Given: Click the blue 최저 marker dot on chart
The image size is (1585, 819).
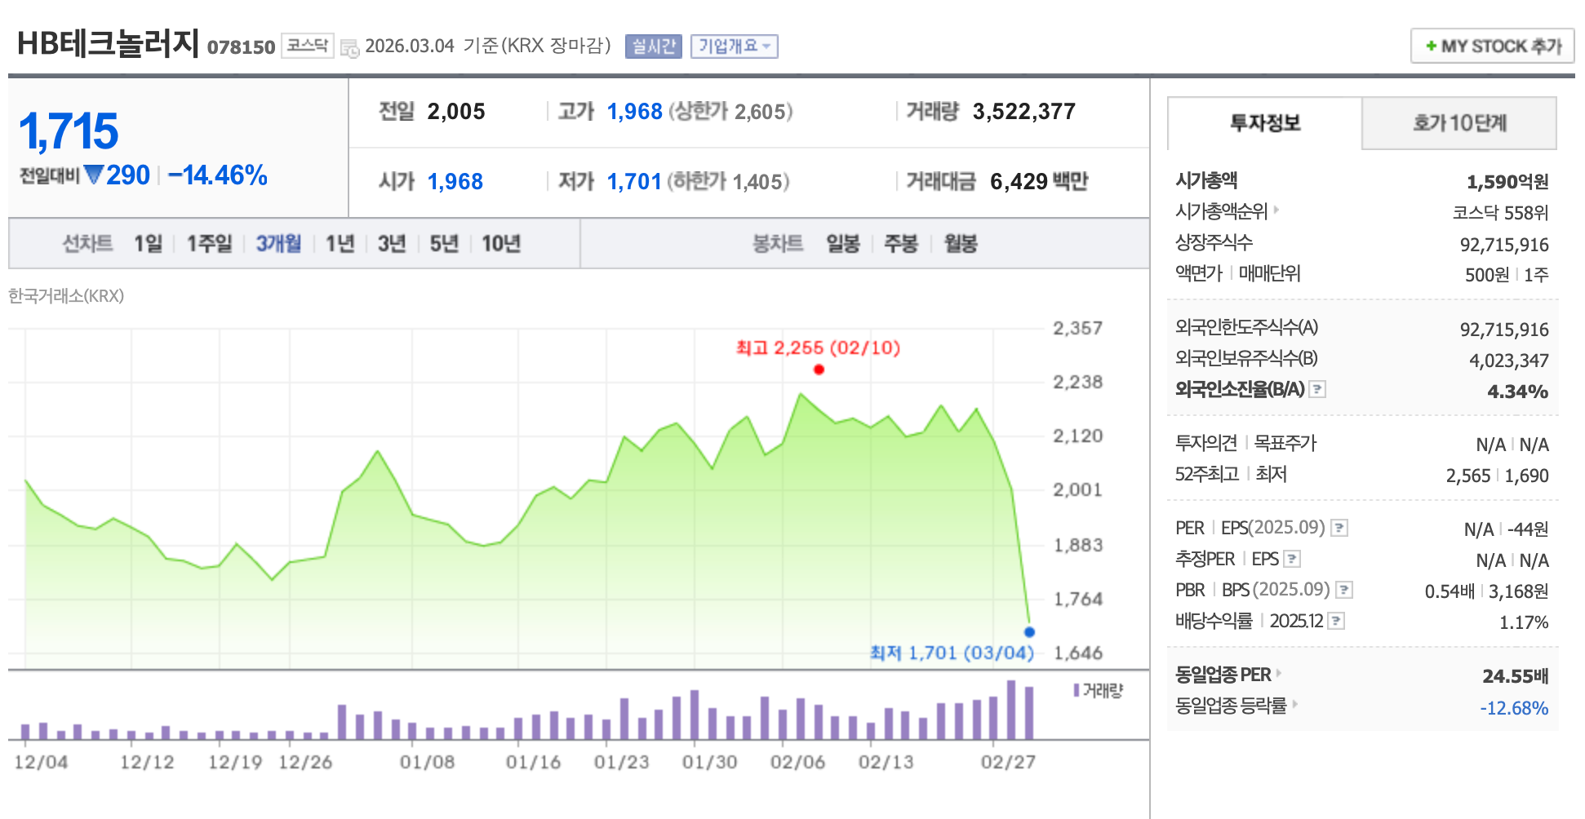Looking at the screenshot, I should click(1029, 632).
